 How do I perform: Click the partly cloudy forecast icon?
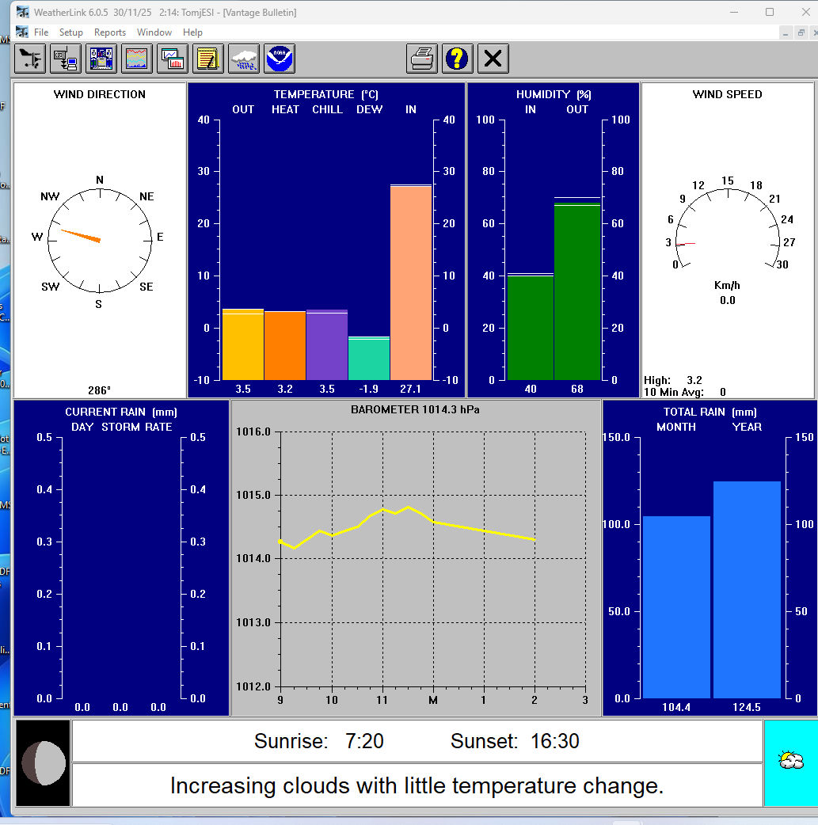point(790,762)
